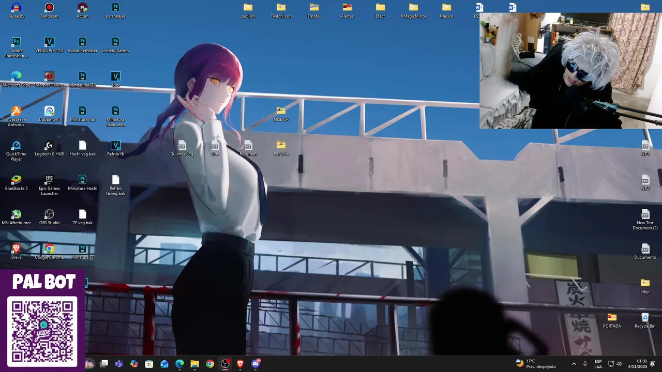
Task: Select the Dubbing AI shortcut
Action: coord(49,114)
